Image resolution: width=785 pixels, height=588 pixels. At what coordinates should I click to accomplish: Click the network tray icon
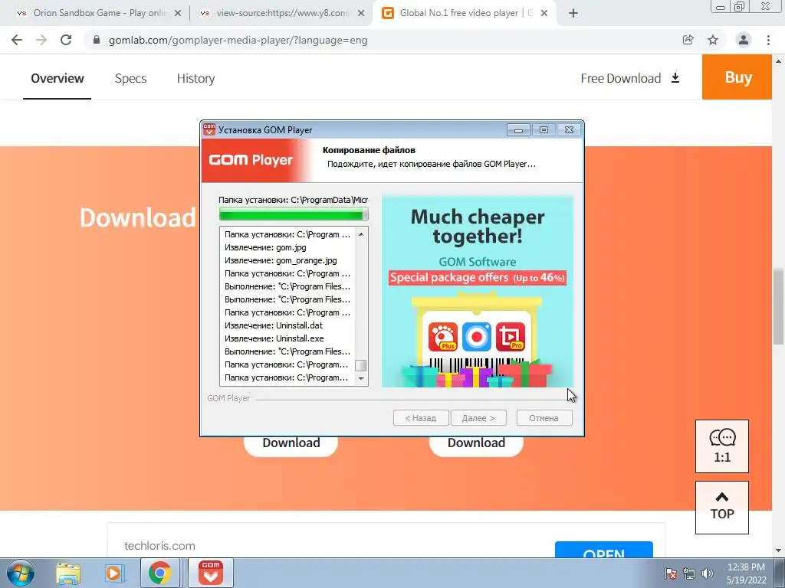[x=689, y=573]
